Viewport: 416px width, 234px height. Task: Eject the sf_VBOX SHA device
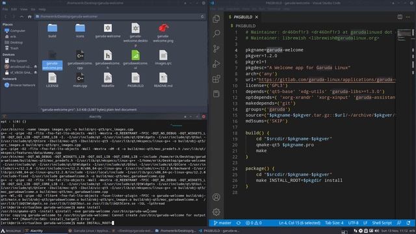(x=35, y=73)
